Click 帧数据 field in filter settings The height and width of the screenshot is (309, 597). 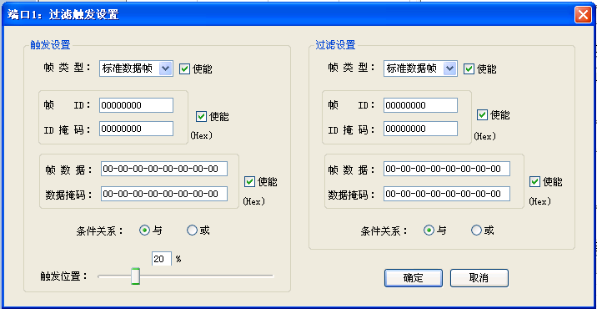(x=447, y=169)
